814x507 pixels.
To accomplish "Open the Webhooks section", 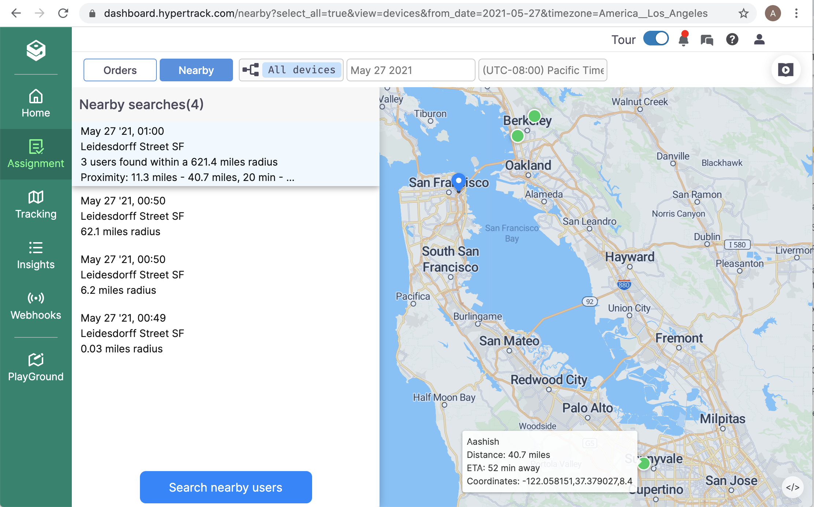I will 36,306.
